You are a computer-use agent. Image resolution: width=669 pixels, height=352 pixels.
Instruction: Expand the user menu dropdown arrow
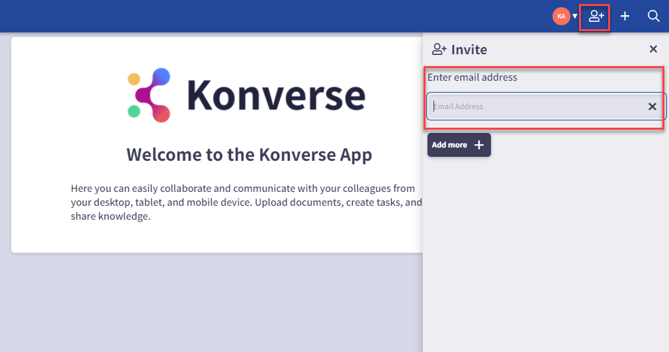click(575, 17)
